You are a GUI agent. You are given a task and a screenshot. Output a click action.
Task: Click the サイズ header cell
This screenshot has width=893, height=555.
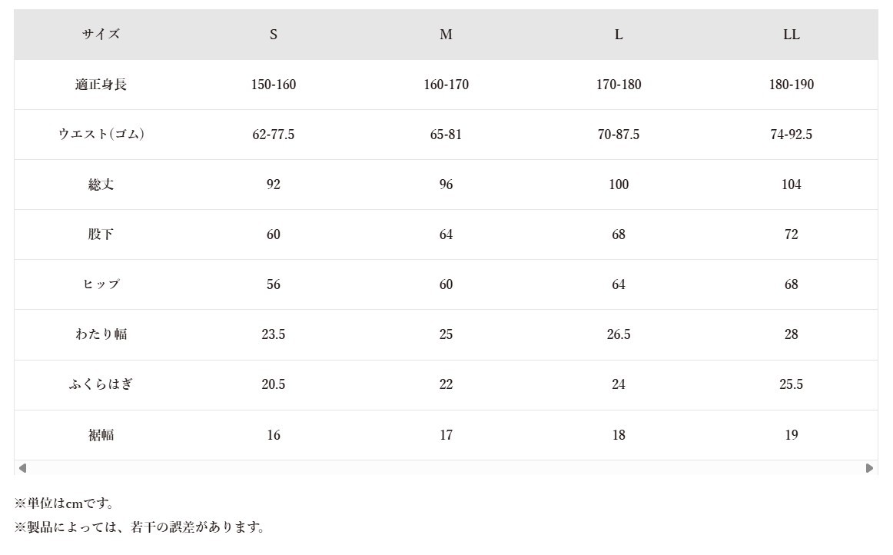(x=101, y=35)
